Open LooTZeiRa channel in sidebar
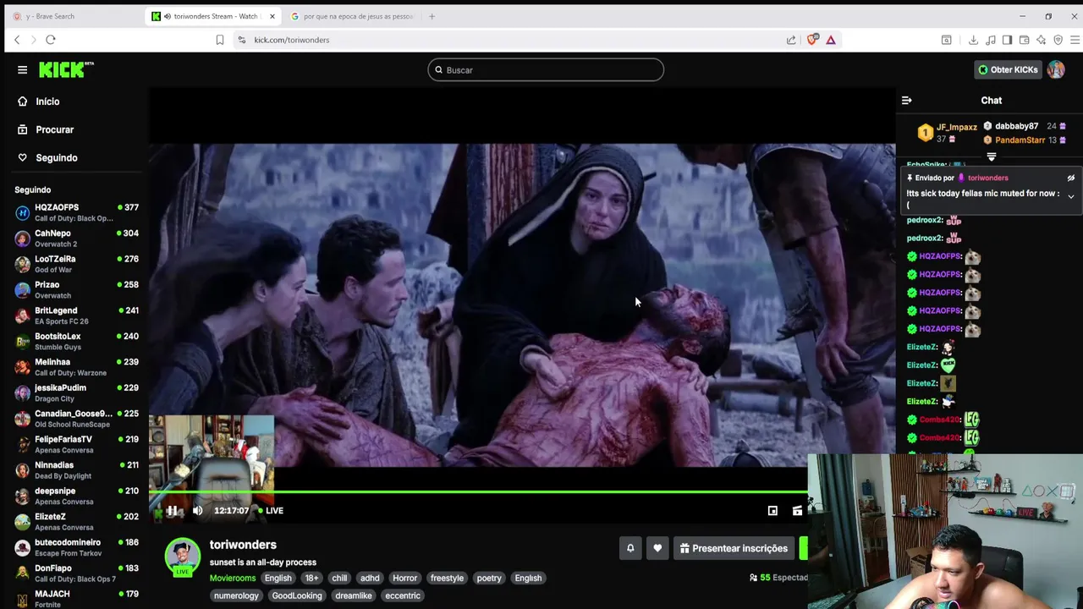The width and height of the screenshot is (1083, 609). coord(76,264)
